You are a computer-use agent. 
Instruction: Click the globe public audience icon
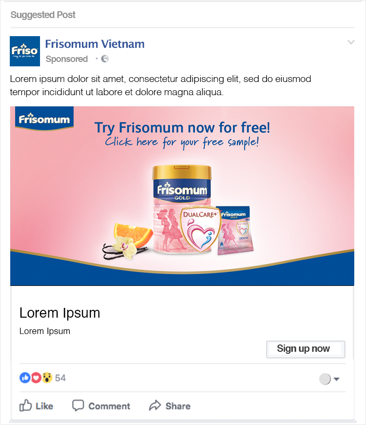[104, 59]
